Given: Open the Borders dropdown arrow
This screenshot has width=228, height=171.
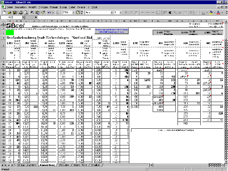Looking at the screenshot, I should (207, 13).
